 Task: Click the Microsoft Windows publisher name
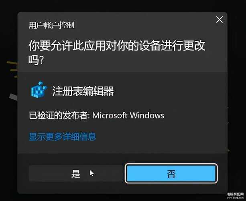[x=128, y=115]
